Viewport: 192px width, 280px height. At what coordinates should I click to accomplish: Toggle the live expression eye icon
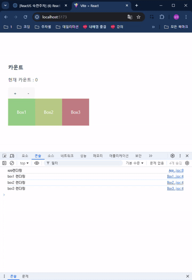click(37, 163)
